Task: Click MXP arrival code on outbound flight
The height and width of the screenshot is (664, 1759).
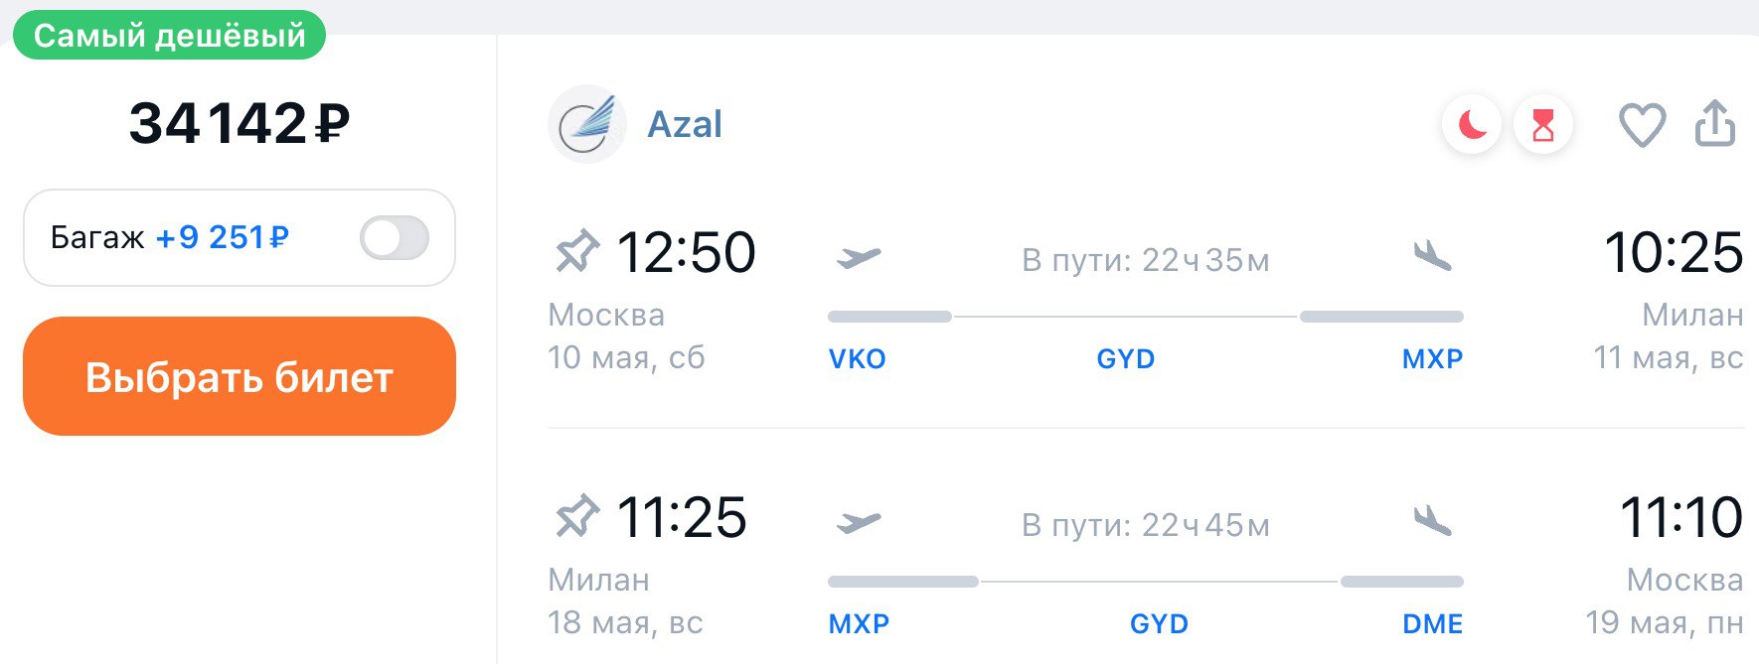Action: click(1432, 359)
